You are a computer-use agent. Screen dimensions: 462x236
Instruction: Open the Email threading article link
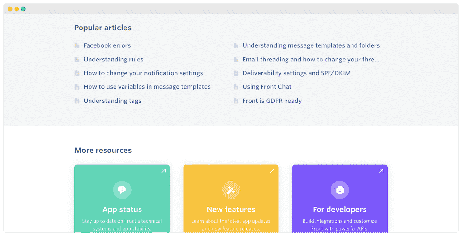click(311, 60)
